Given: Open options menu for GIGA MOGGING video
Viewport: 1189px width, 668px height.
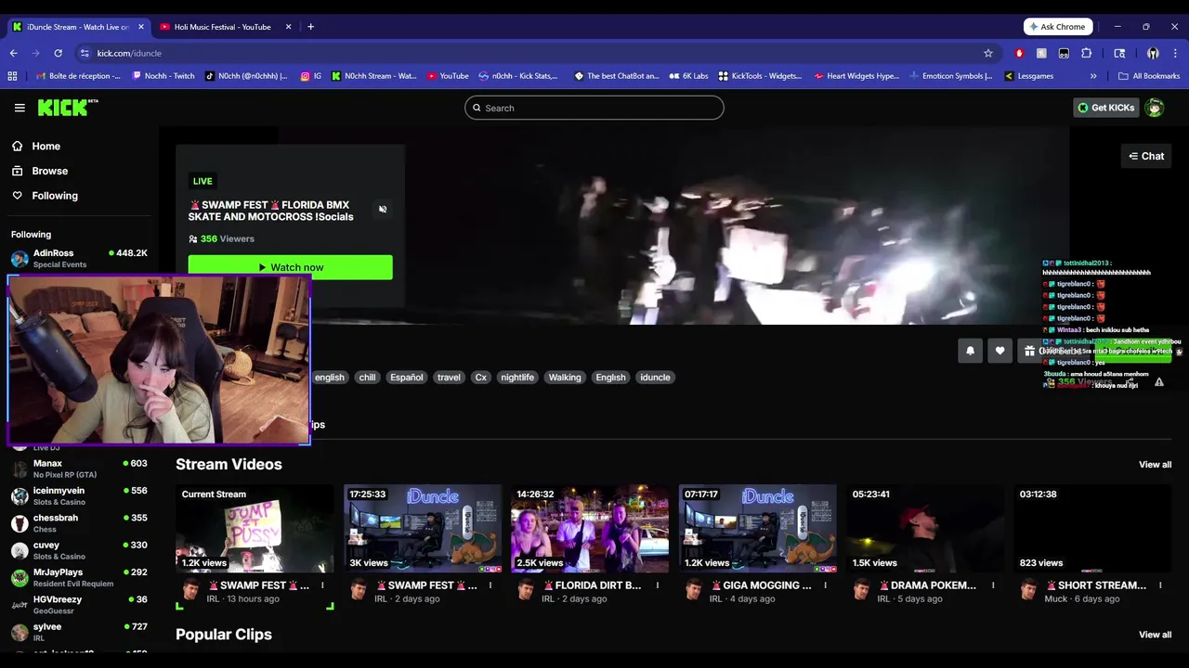Looking at the screenshot, I should (826, 585).
